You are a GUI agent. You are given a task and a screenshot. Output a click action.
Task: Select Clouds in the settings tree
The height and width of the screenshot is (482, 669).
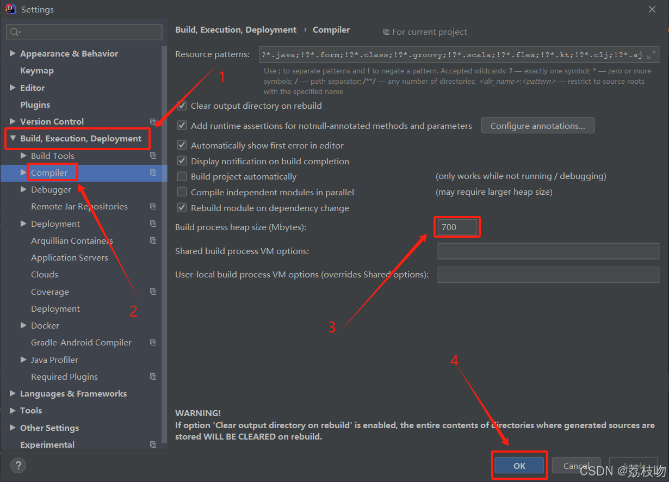pyautogui.click(x=45, y=275)
